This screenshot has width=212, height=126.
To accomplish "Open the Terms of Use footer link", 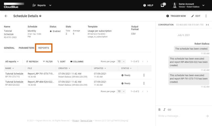I will tap(86, 120).
